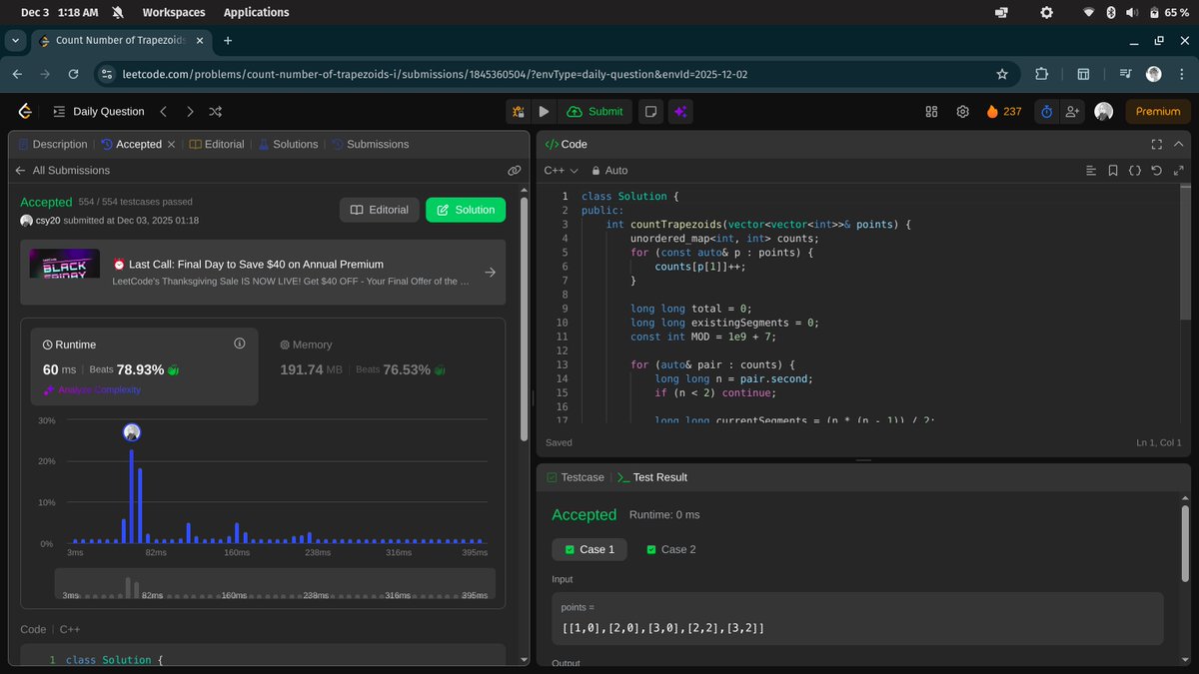This screenshot has height=674, width=1199.
Task: Open browser extensions puzzle icon
Action: coord(1041,74)
